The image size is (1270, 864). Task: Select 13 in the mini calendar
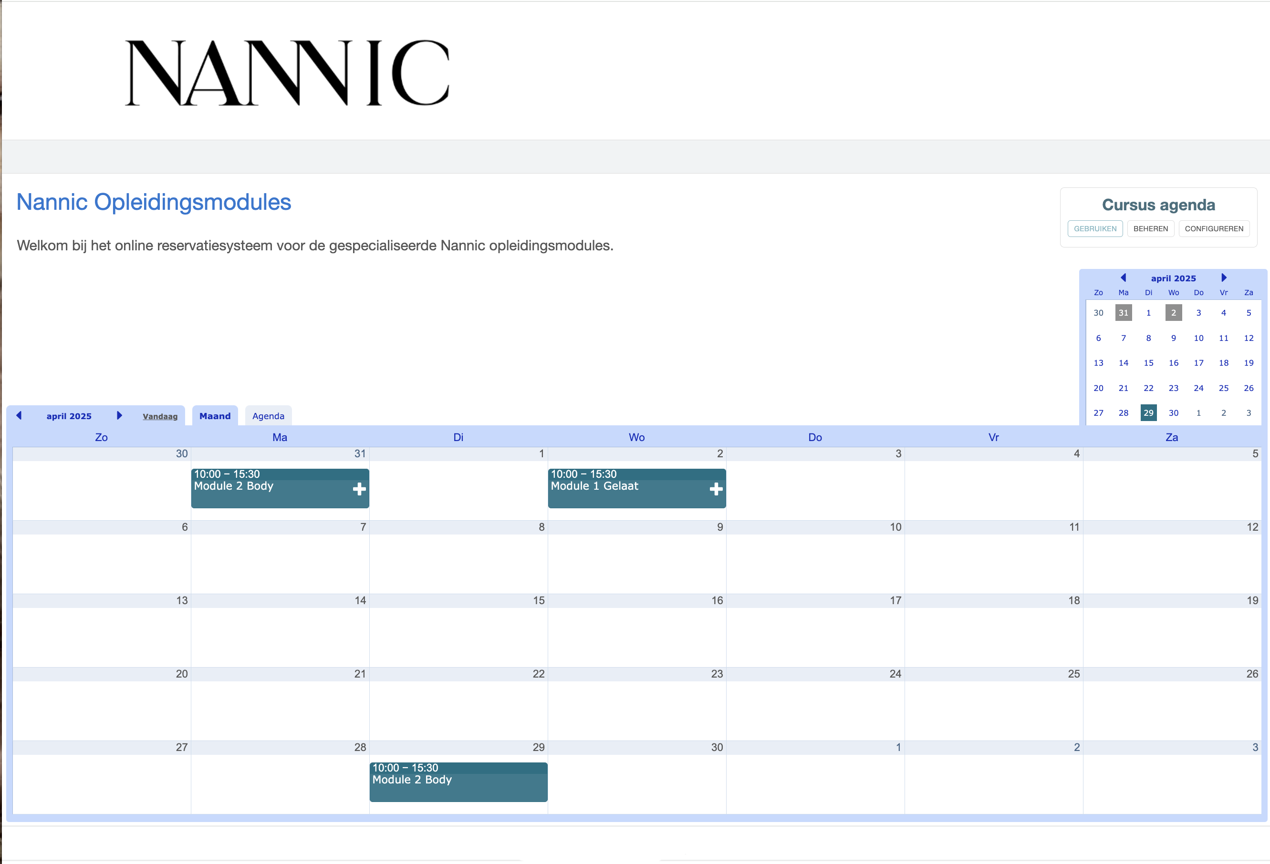(1098, 363)
